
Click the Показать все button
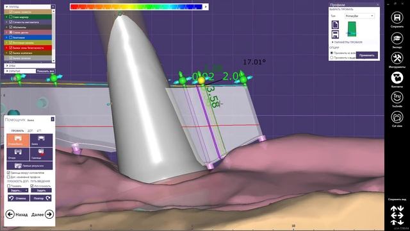tap(45, 71)
